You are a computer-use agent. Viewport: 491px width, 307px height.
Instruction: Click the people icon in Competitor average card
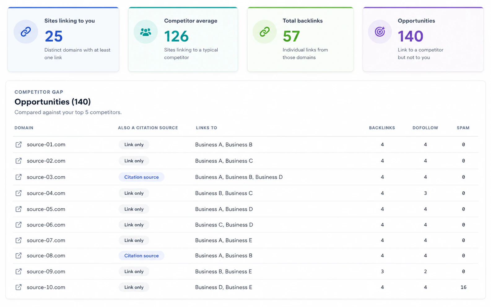pyautogui.click(x=146, y=32)
